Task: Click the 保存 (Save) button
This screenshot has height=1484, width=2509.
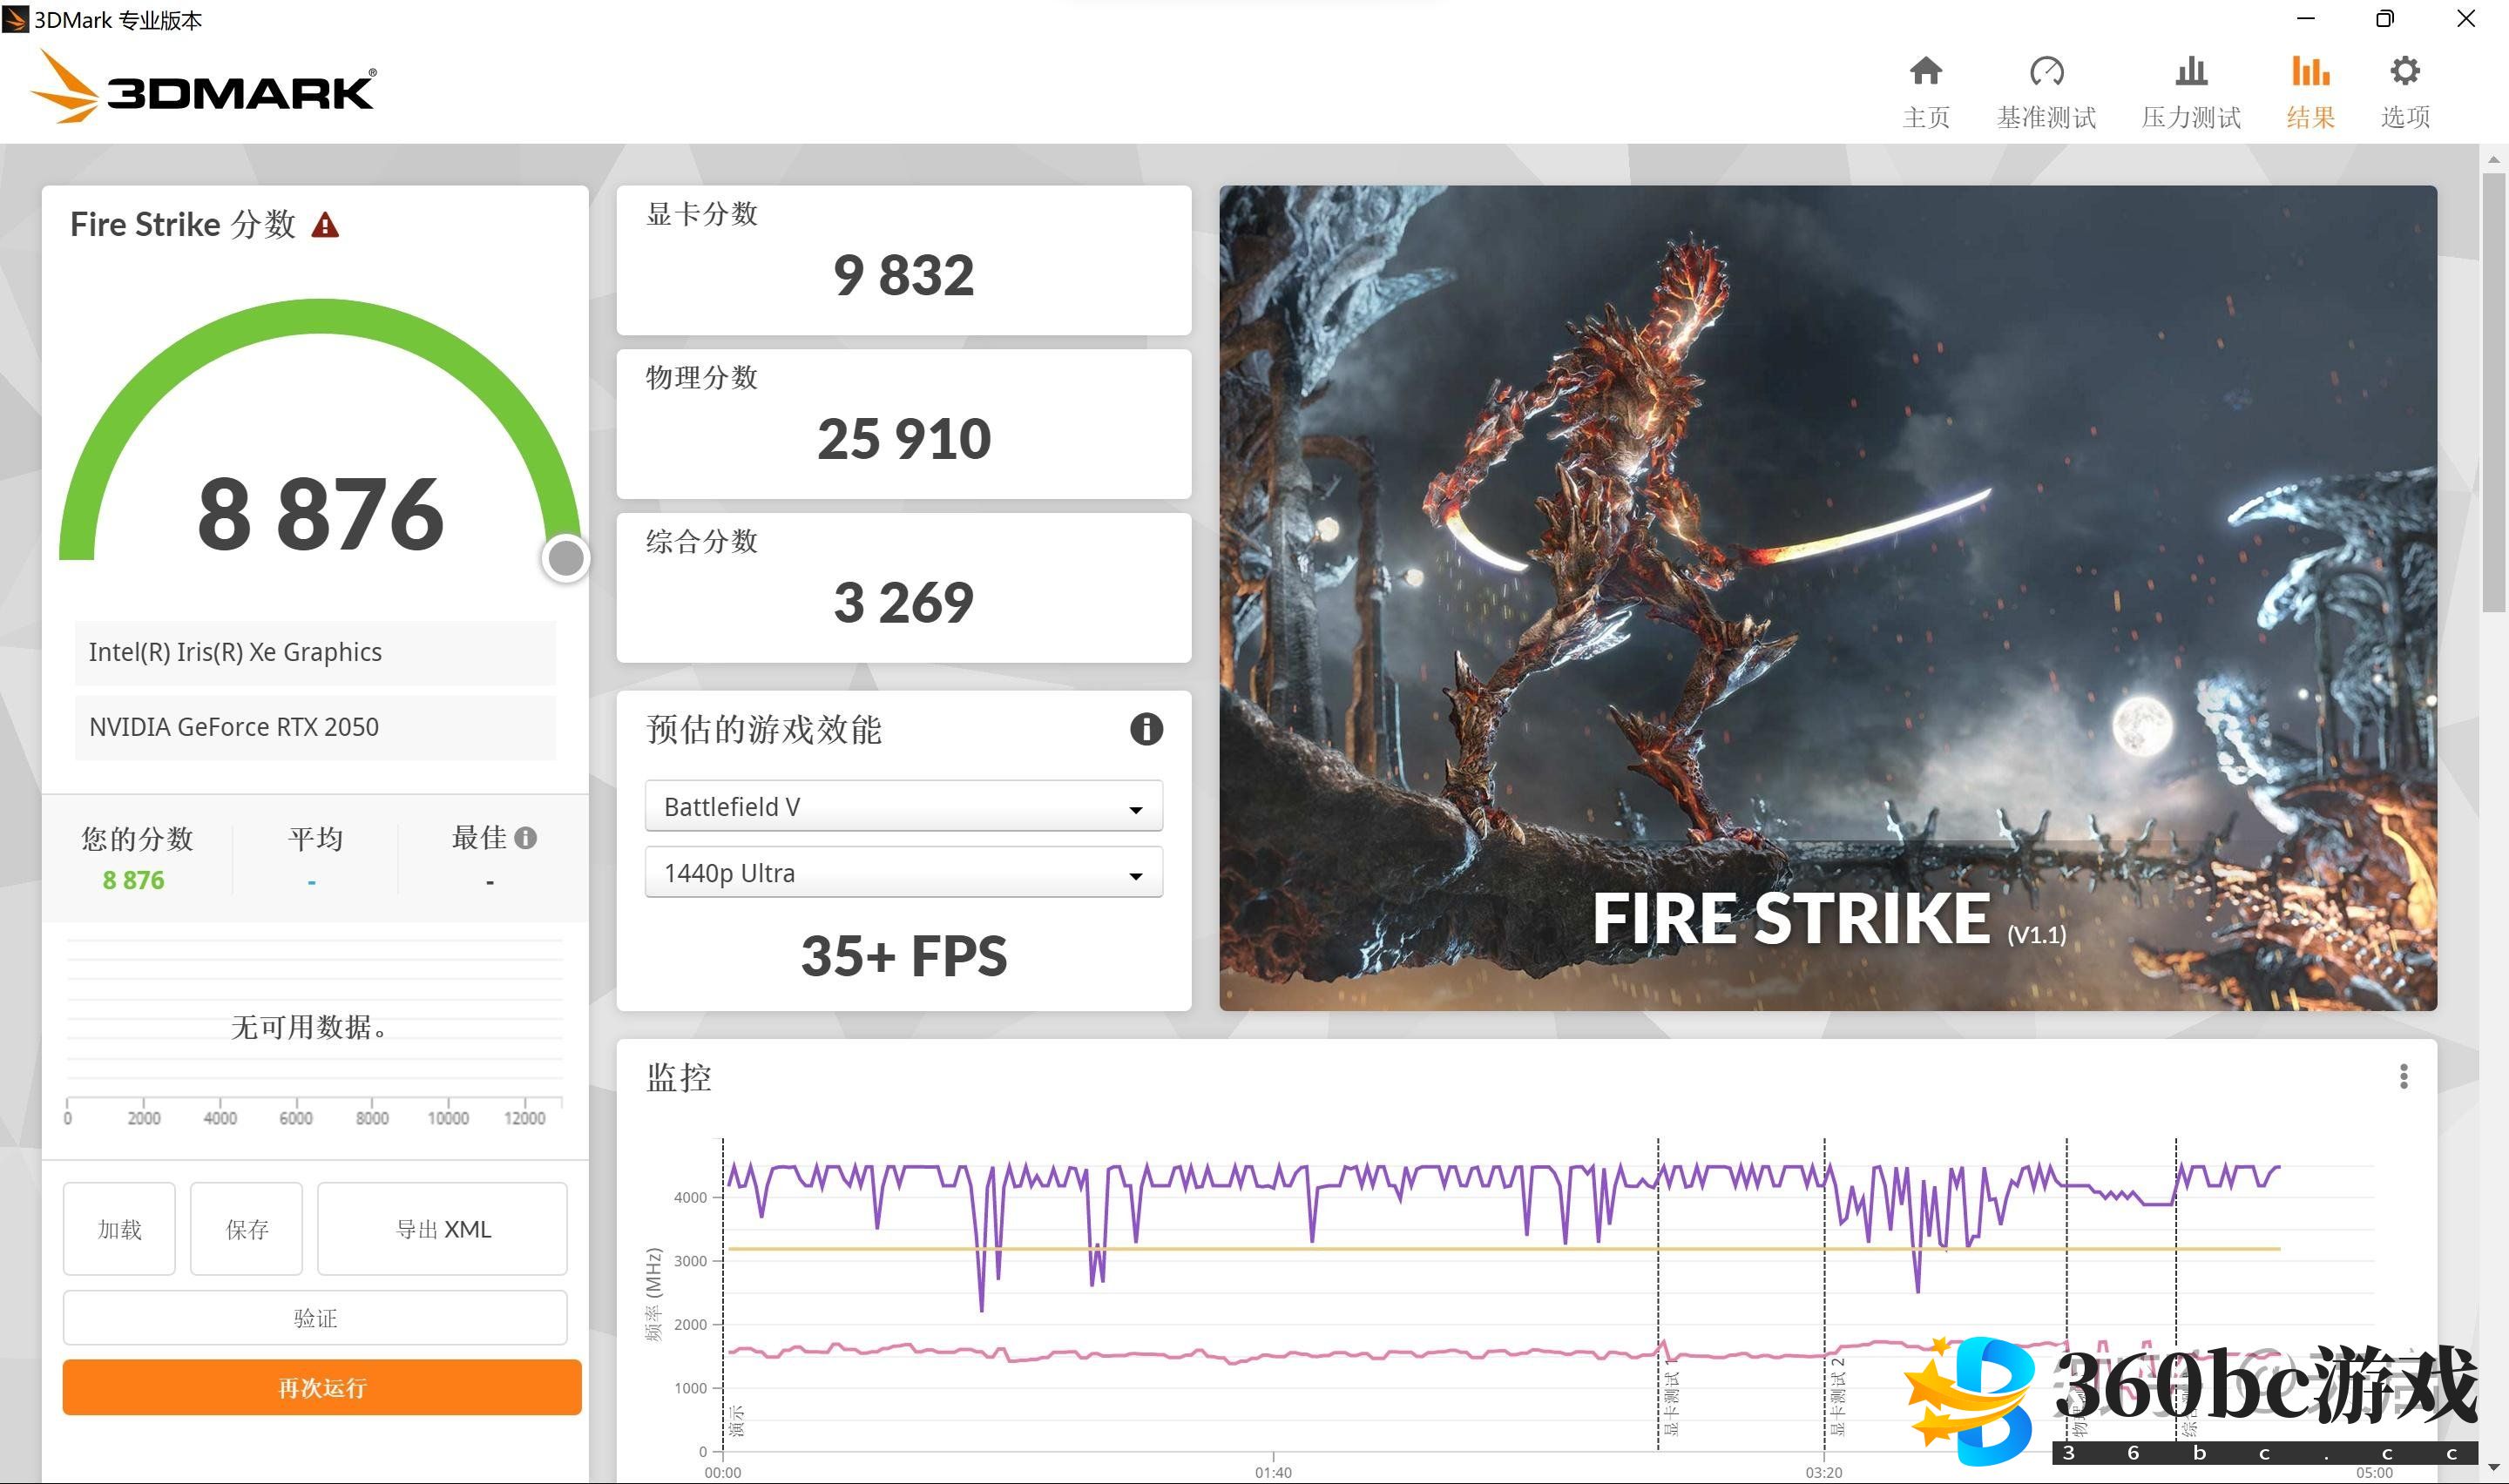Action: click(246, 1229)
